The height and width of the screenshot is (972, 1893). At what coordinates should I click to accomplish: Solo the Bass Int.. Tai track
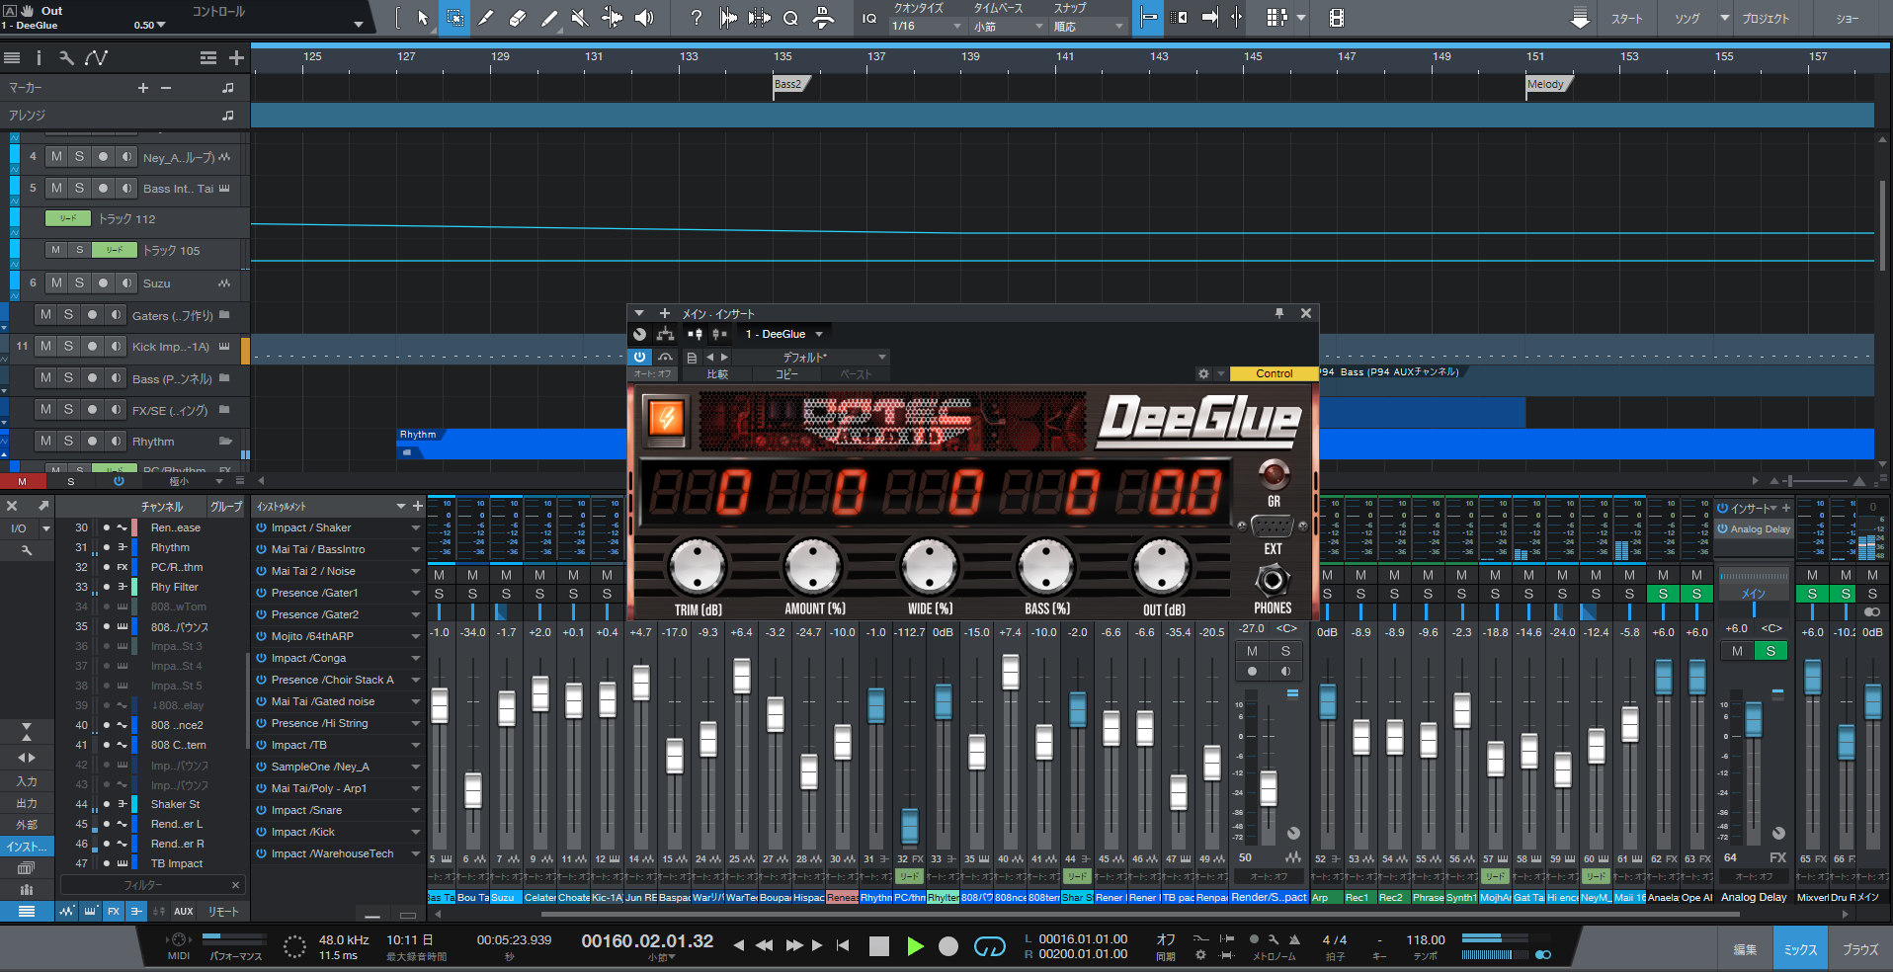(x=79, y=188)
